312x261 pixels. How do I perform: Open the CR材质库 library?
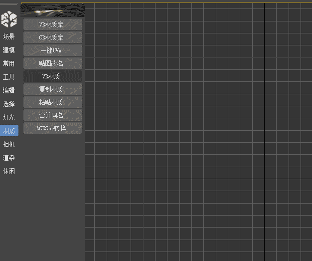(52, 37)
